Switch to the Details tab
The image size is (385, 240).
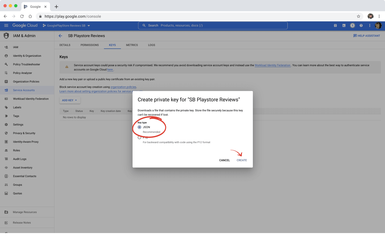click(x=65, y=45)
